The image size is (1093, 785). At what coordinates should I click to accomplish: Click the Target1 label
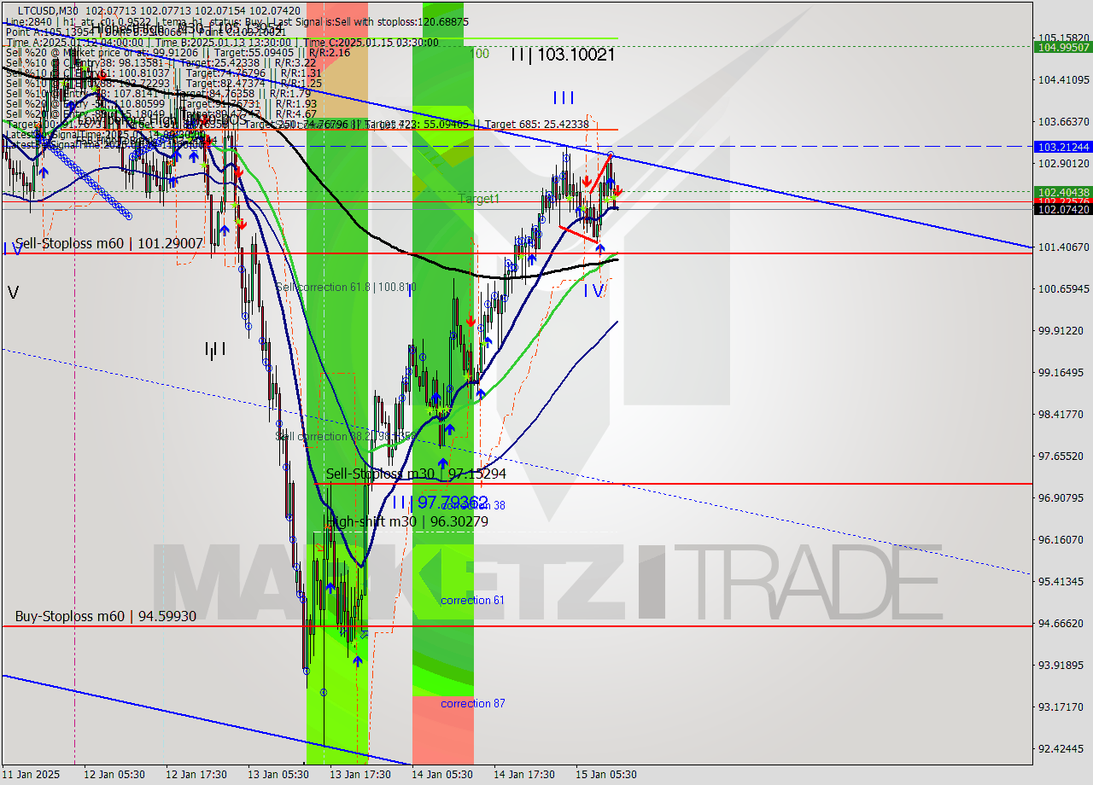(x=479, y=199)
